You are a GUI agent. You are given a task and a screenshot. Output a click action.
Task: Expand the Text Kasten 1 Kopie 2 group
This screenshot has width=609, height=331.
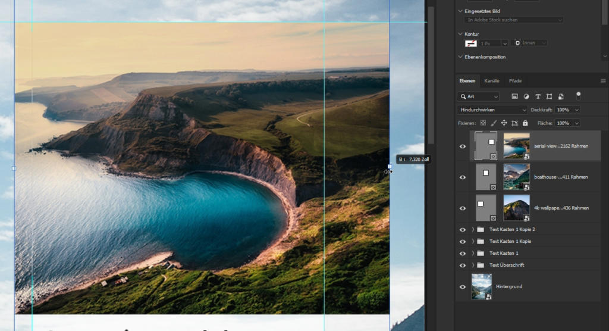[473, 229]
